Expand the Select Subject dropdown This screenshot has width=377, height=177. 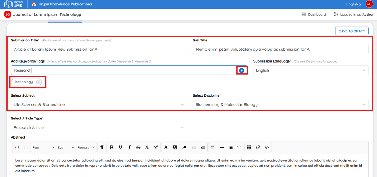[99, 105]
